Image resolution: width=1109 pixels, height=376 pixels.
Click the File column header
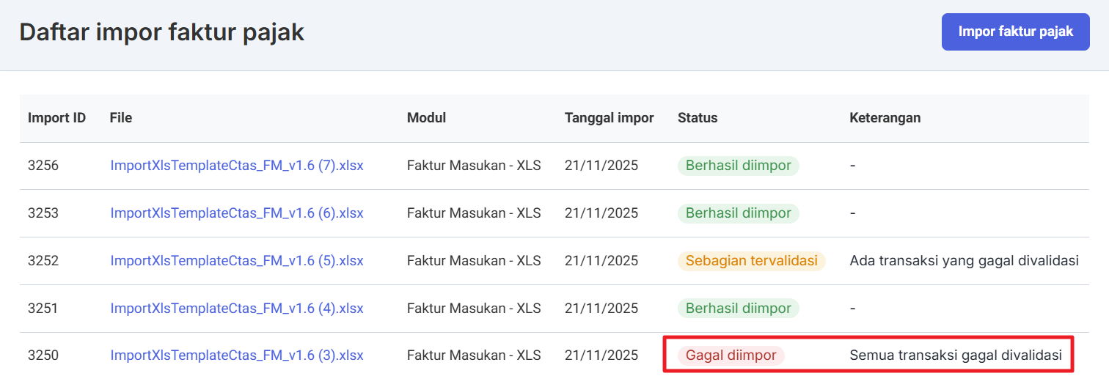(121, 118)
